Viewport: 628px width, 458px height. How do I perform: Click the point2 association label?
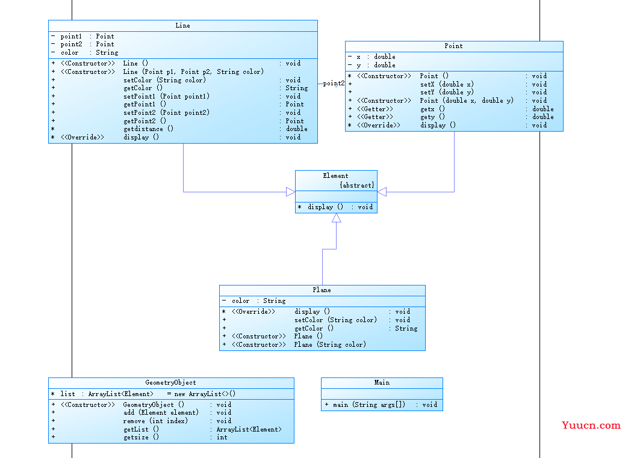tap(334, 84)
